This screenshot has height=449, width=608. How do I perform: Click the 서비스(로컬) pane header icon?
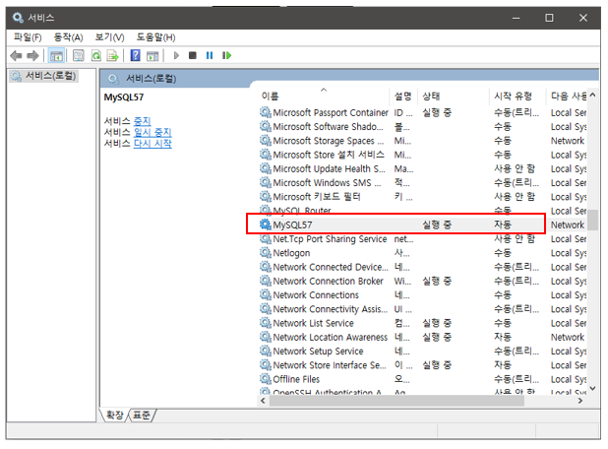point(113,79)
